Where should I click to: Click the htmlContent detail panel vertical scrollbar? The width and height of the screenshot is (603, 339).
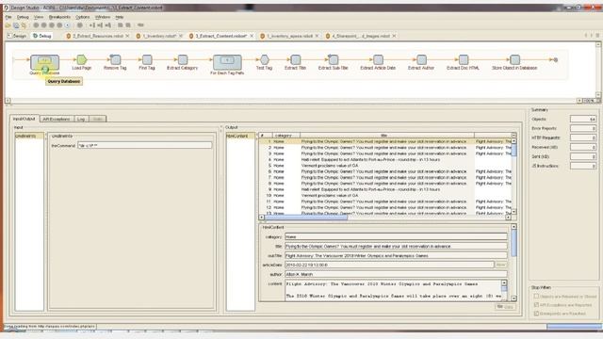pyautogui.click(x=514, y=263)
